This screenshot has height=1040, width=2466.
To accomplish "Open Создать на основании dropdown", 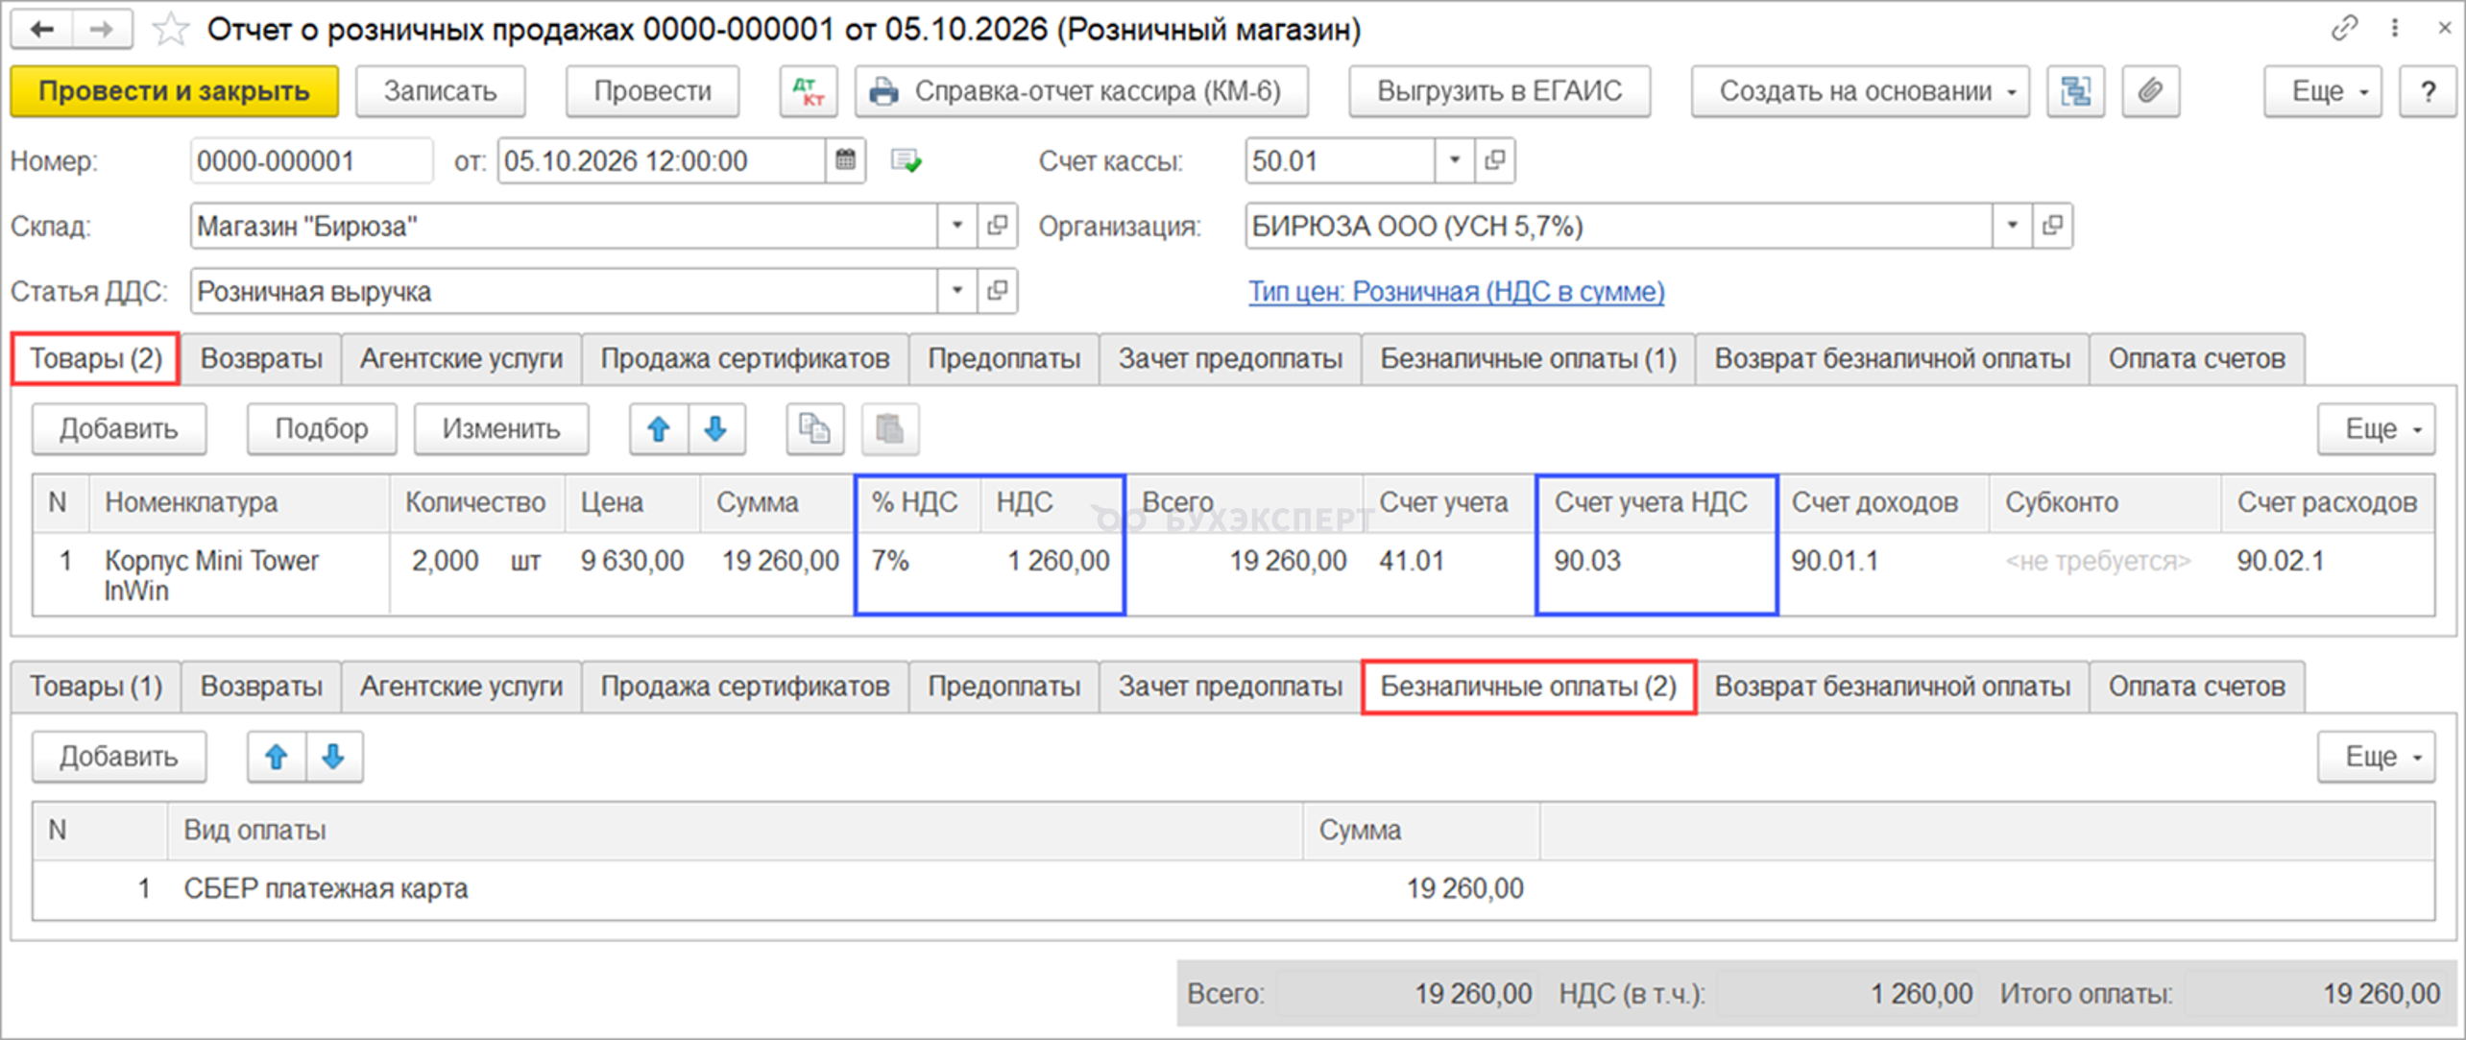I will 1860,91.
